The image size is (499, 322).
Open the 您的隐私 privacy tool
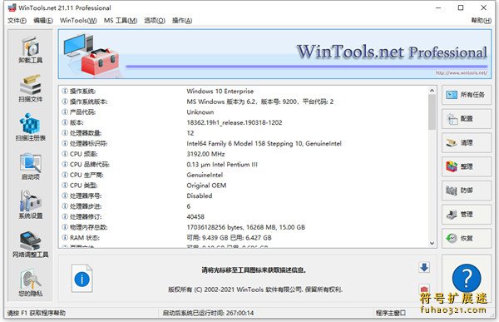(30, 283)
